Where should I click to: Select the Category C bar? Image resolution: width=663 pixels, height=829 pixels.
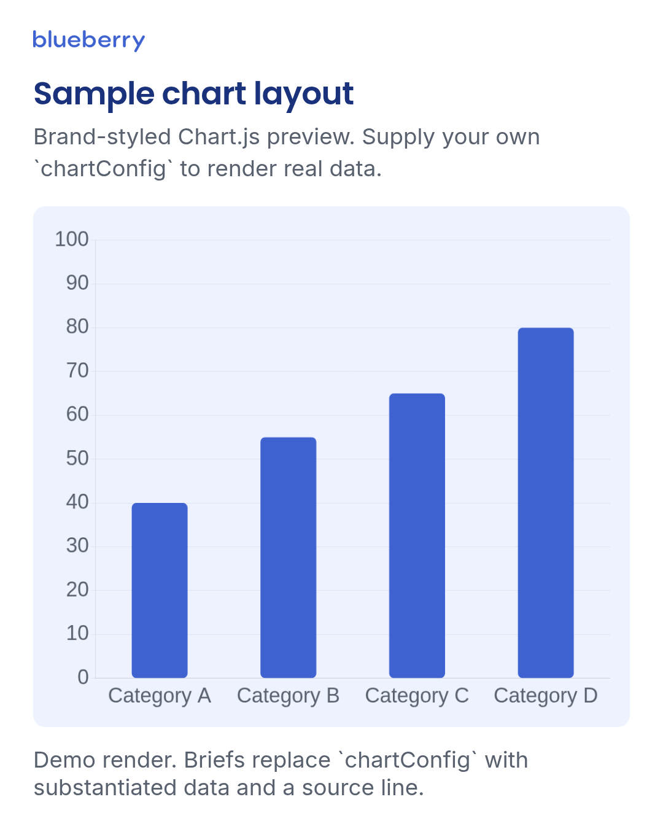pyautogui.click(x=417, y=535)
